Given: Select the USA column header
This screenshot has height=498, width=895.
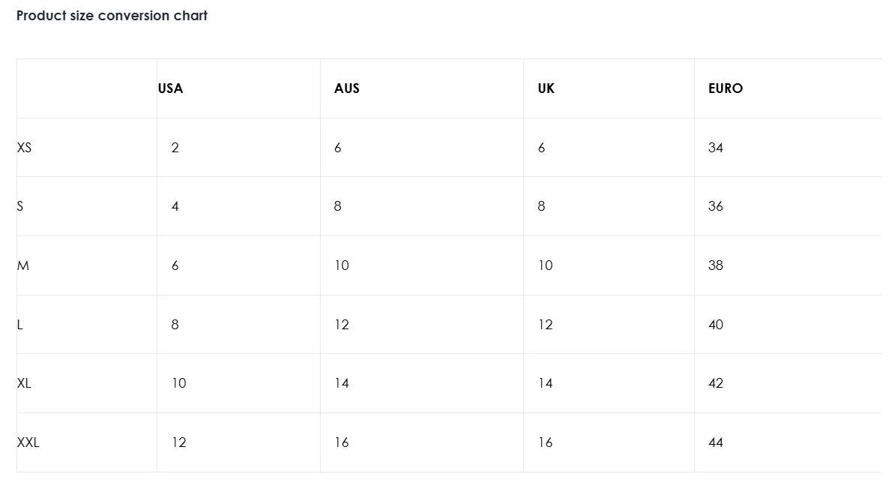Looking at the screenshot, I should coord(171,88).
